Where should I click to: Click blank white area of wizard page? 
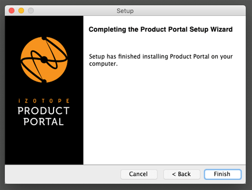[x=164, y=115]
